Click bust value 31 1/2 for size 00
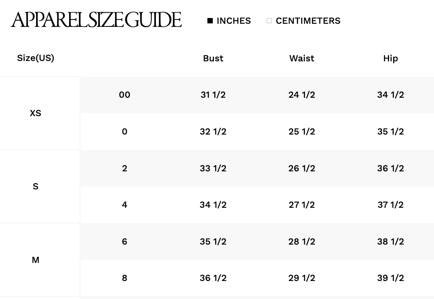This screenshot has width=434, height=299. click(213, 95)
